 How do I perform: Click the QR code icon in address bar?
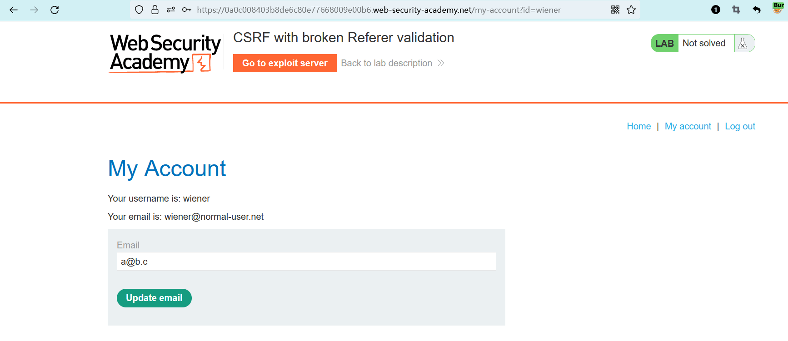coord(615,10)
